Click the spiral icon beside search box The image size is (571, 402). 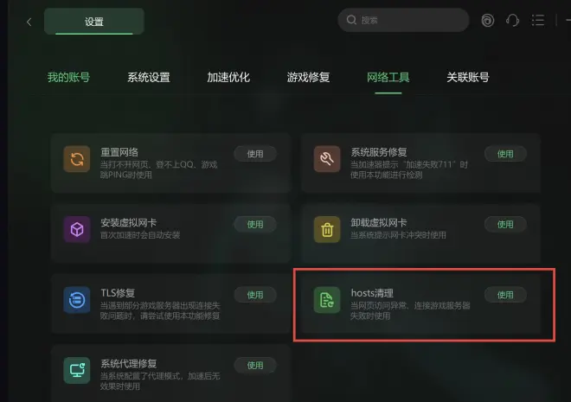point(488,20)
